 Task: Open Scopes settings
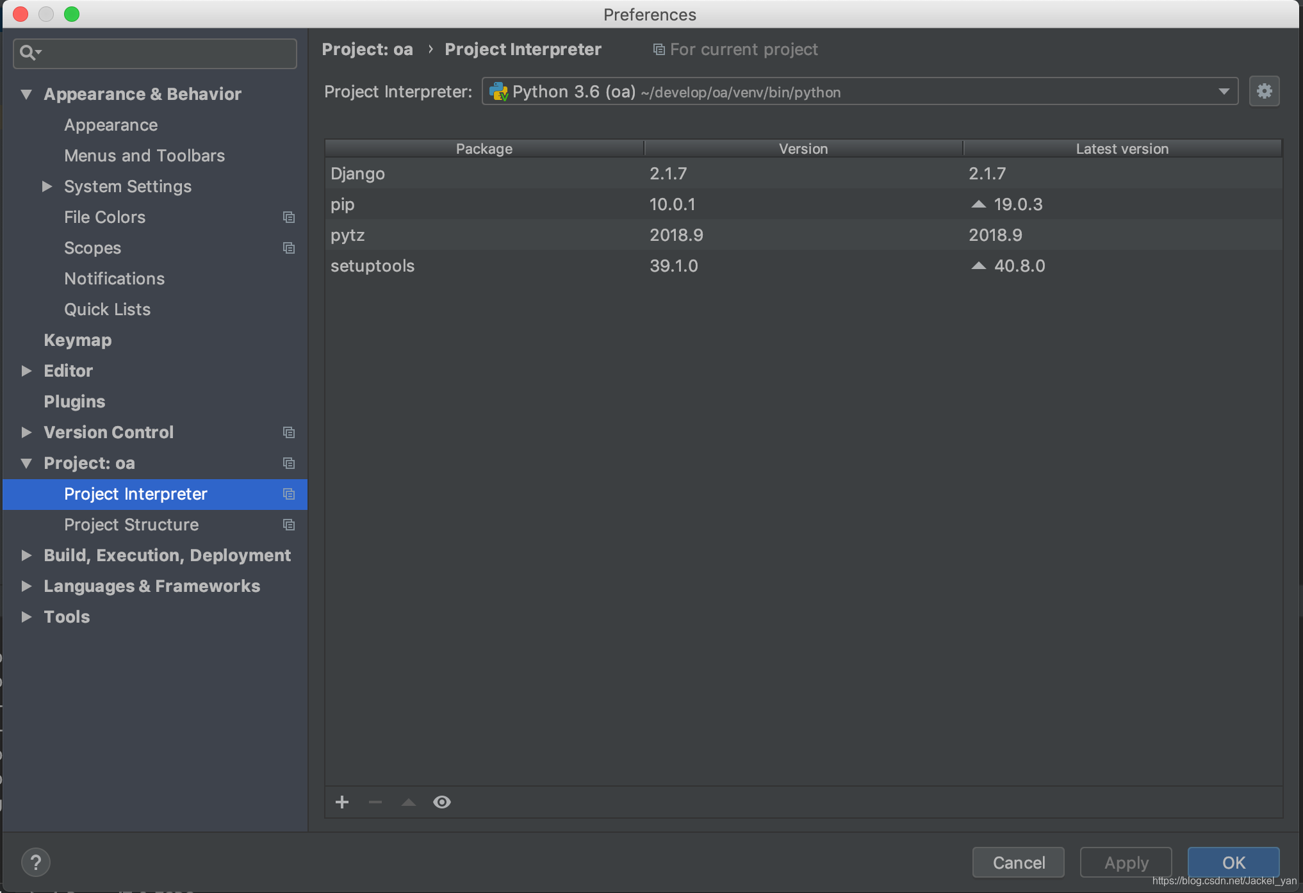tap(92, 248)
